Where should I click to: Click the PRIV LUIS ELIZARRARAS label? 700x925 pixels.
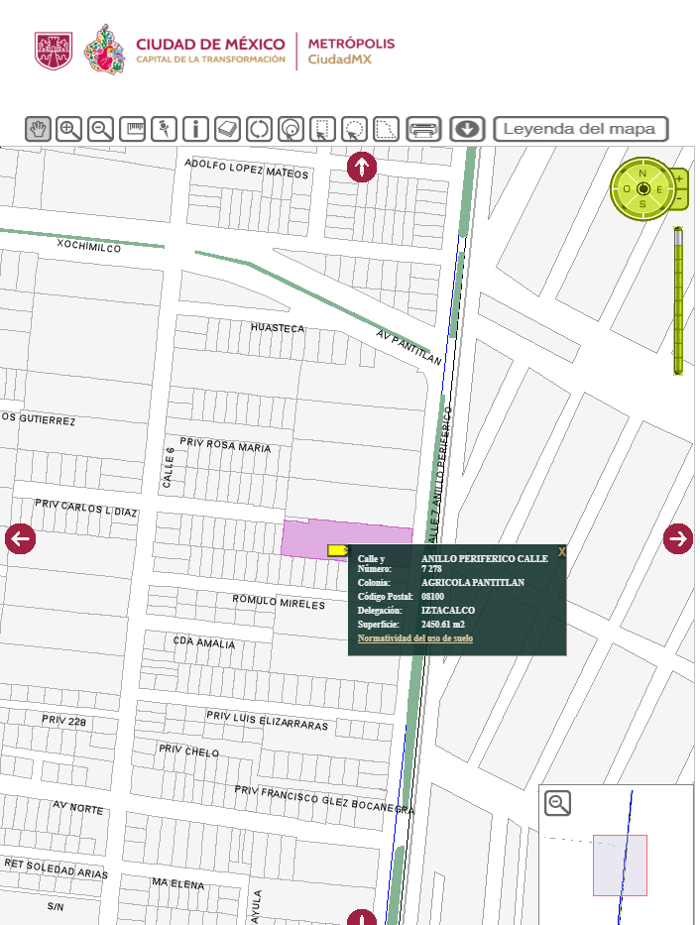[267, 721]
